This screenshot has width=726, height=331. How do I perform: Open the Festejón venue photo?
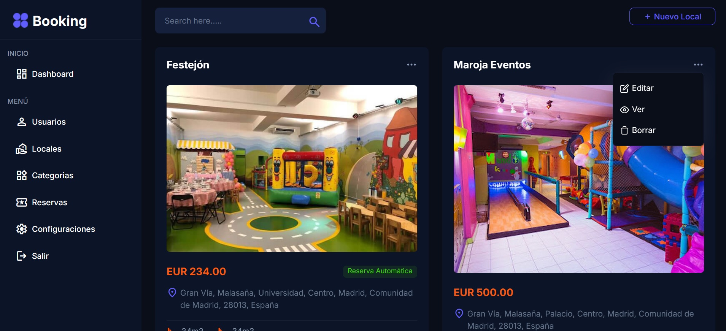[x=292, y=168]
